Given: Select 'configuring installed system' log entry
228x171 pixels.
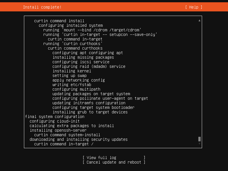Looking at the screenshot, I should coord(71,25).
